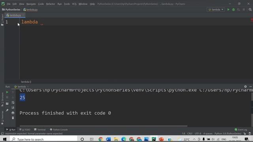Click the lambda breadcrumb at editor bottom
The width and height of the screenshot is (253, 142).
(26, 82)
